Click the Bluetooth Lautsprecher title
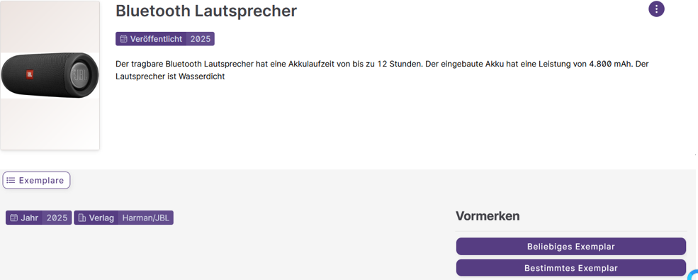This screenshot has width=698, height=280. pos(206,11)
